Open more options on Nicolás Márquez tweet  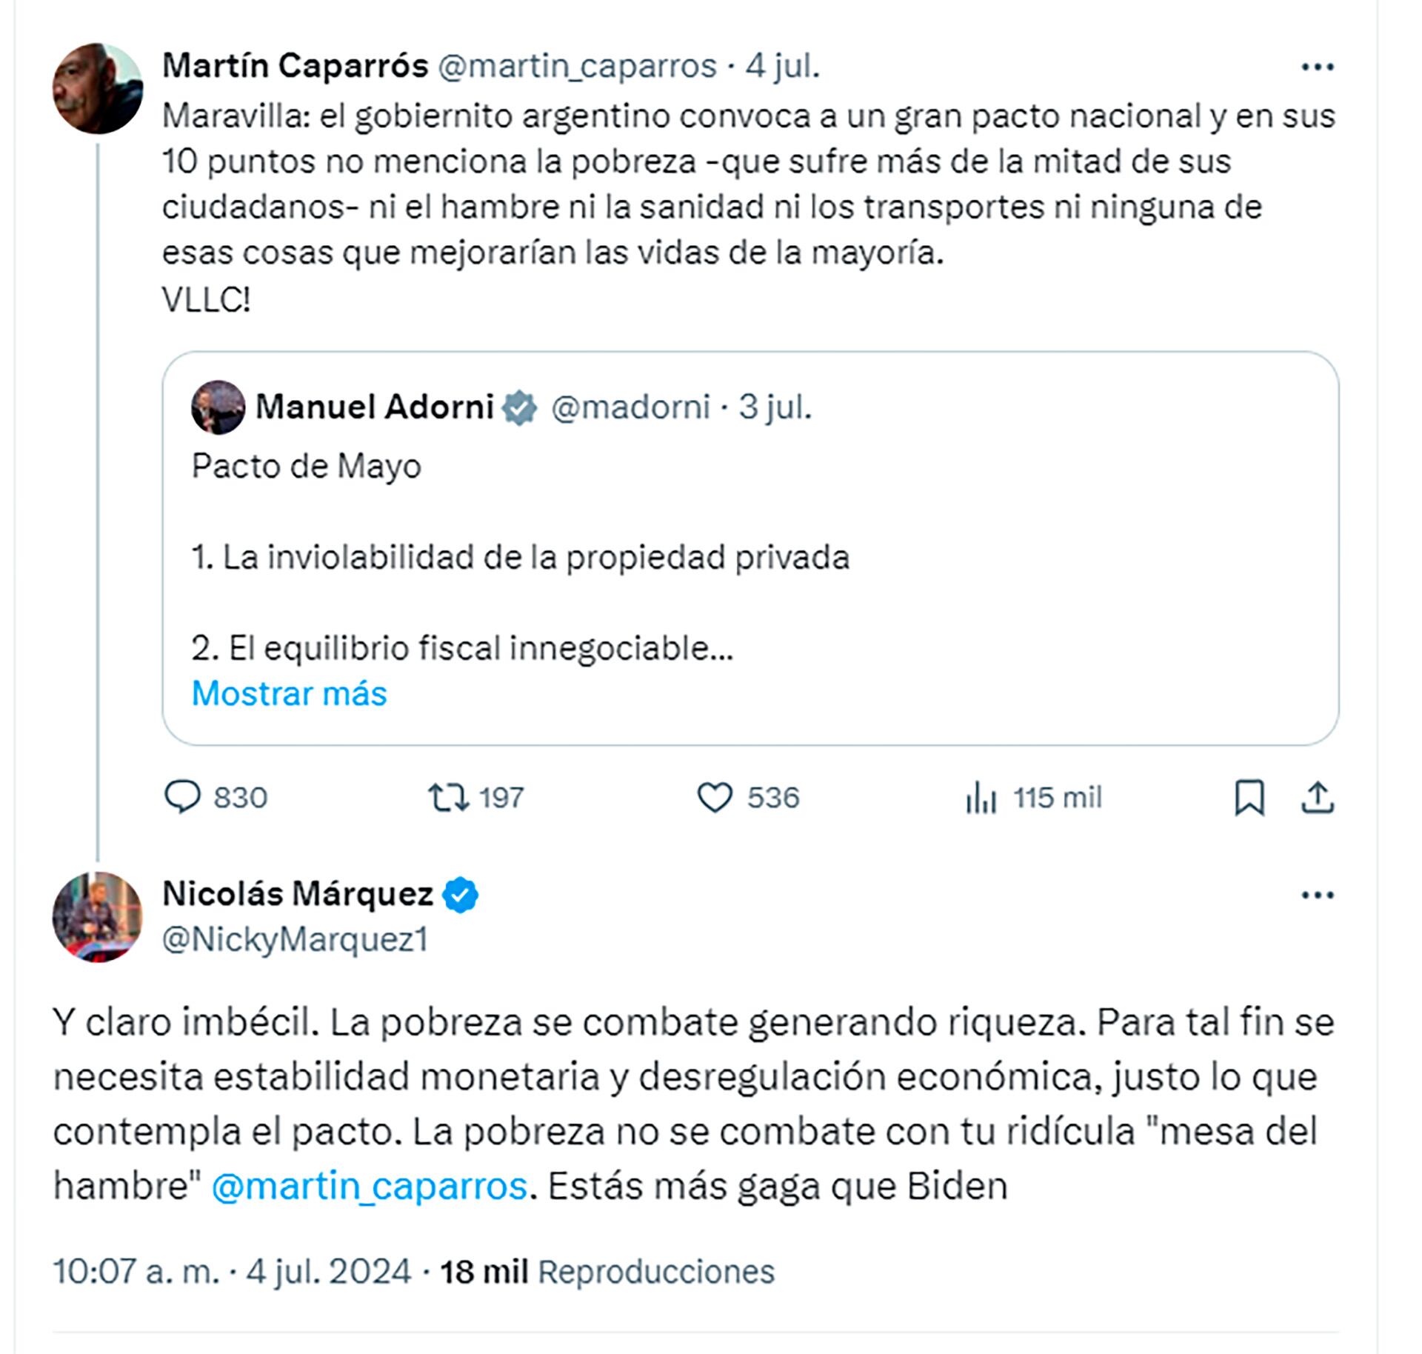(x=1318, y=896)
